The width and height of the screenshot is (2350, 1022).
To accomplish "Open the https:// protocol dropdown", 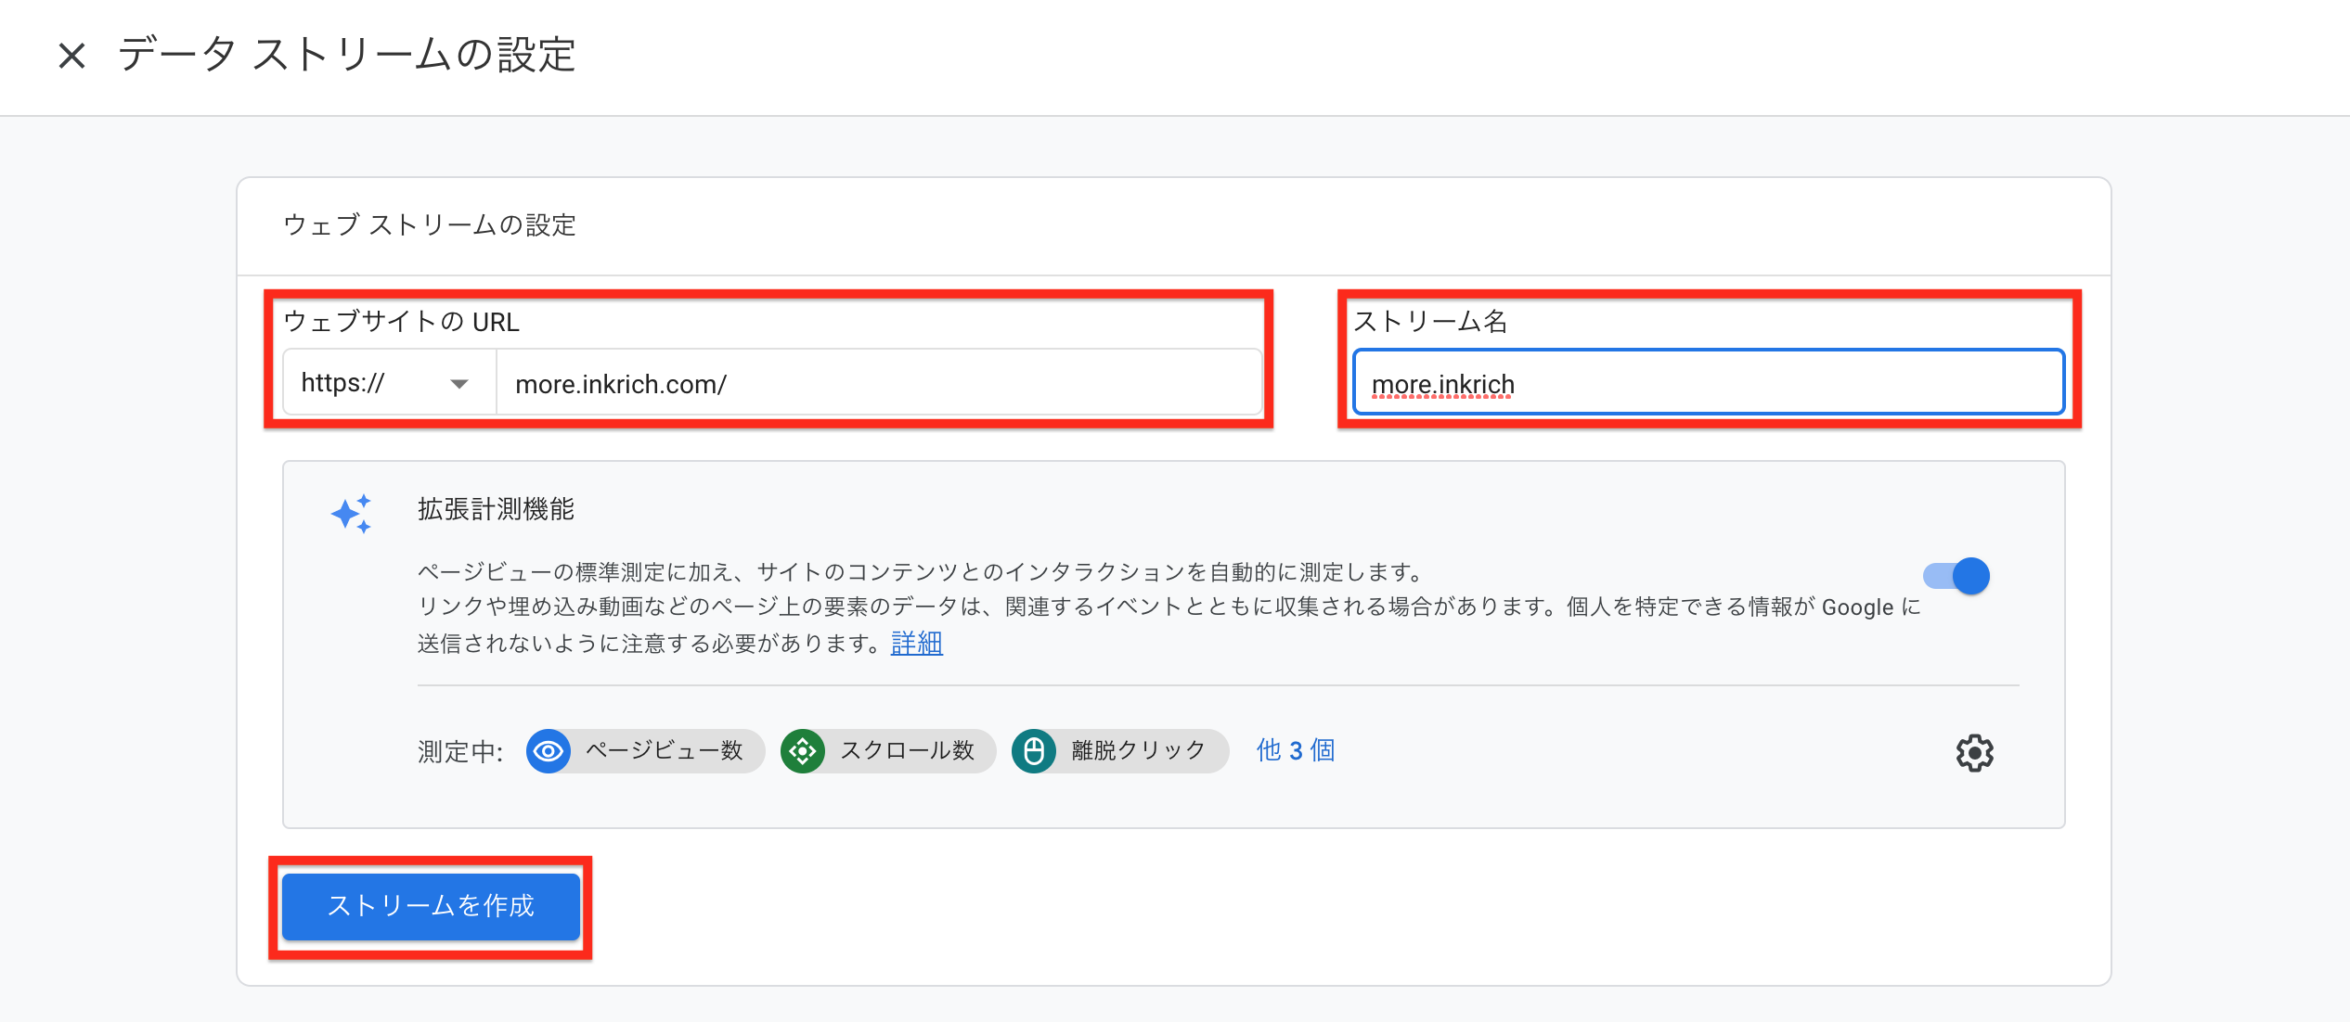I will (x=389, y=383).
